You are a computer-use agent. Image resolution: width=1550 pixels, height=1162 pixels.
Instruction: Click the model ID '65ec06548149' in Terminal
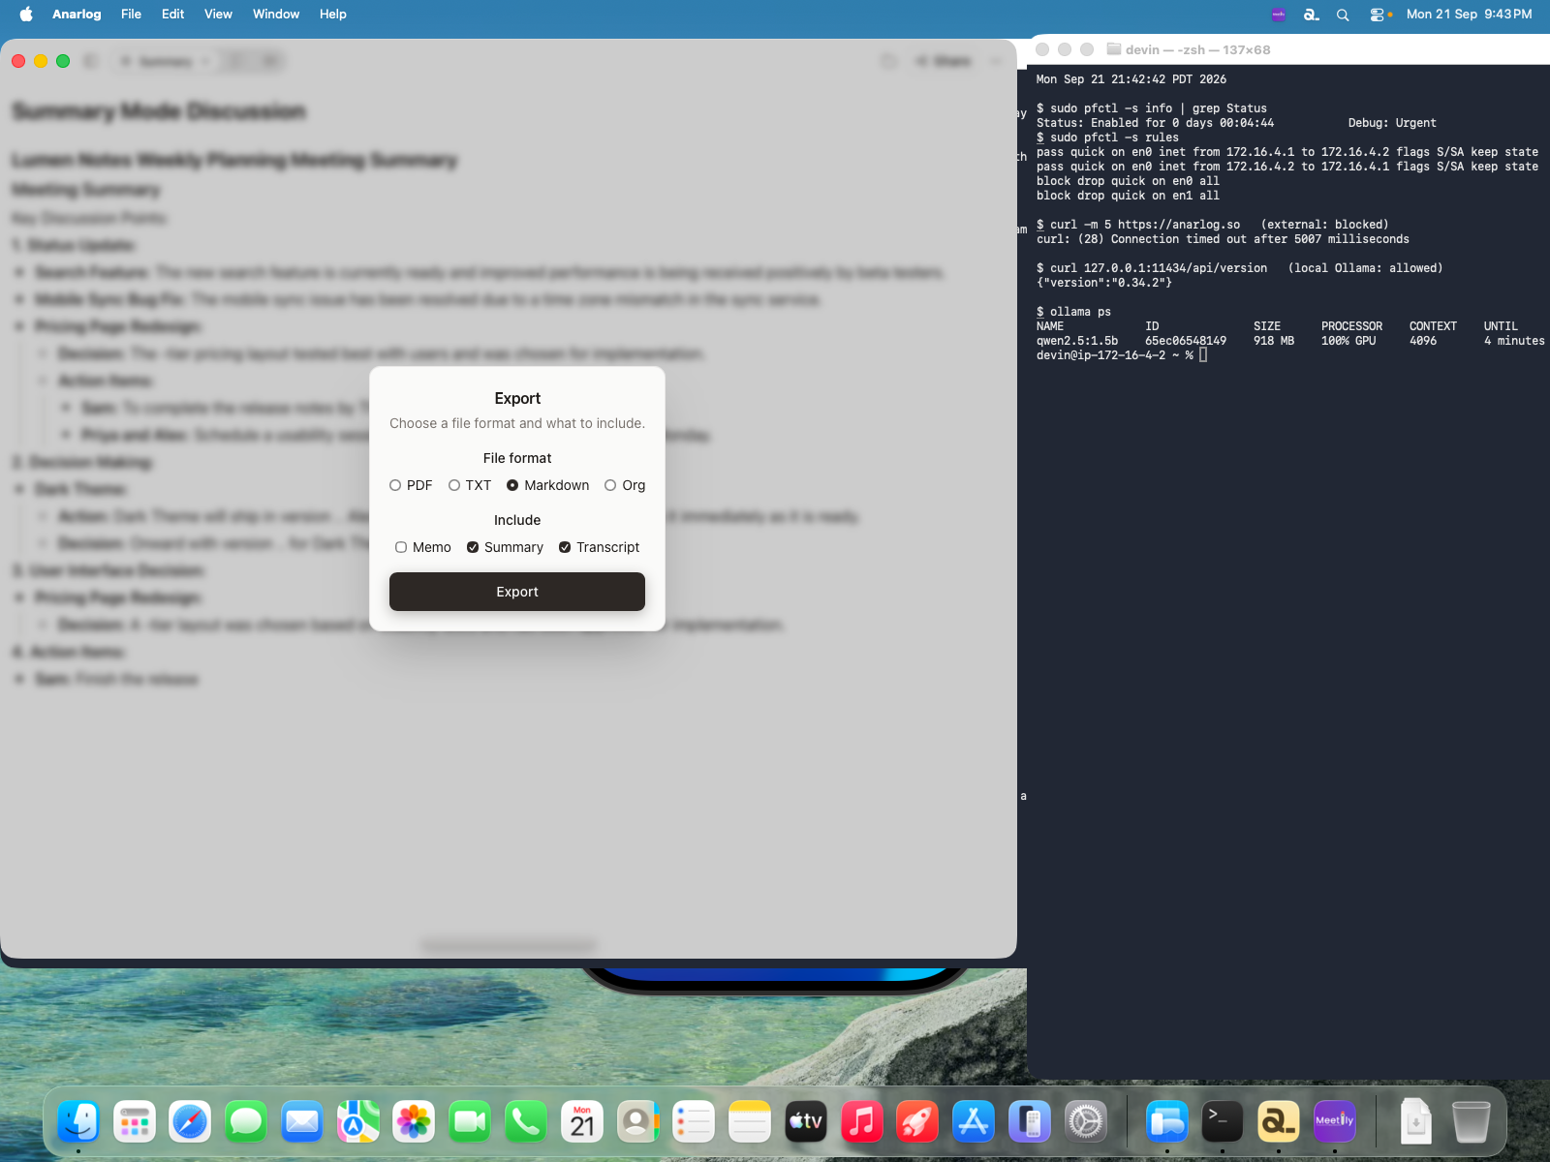(1186, 341)
